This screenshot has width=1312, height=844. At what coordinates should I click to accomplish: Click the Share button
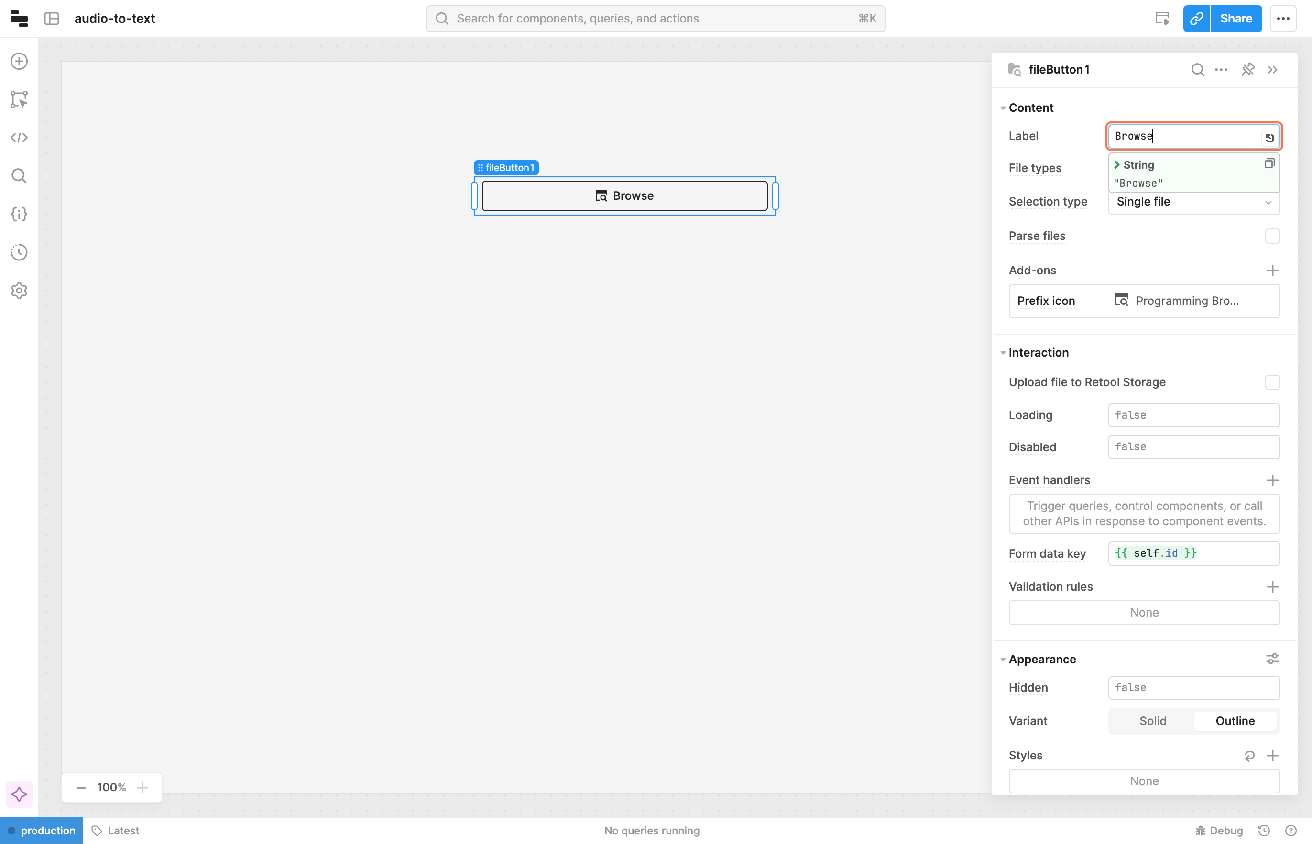pos(1236,19)
